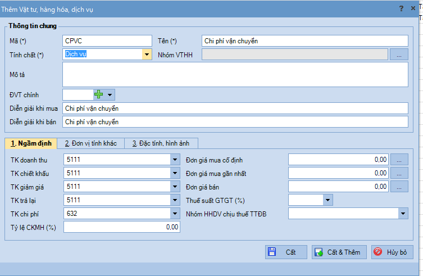Click the help question mark icon

coord(401,8)
